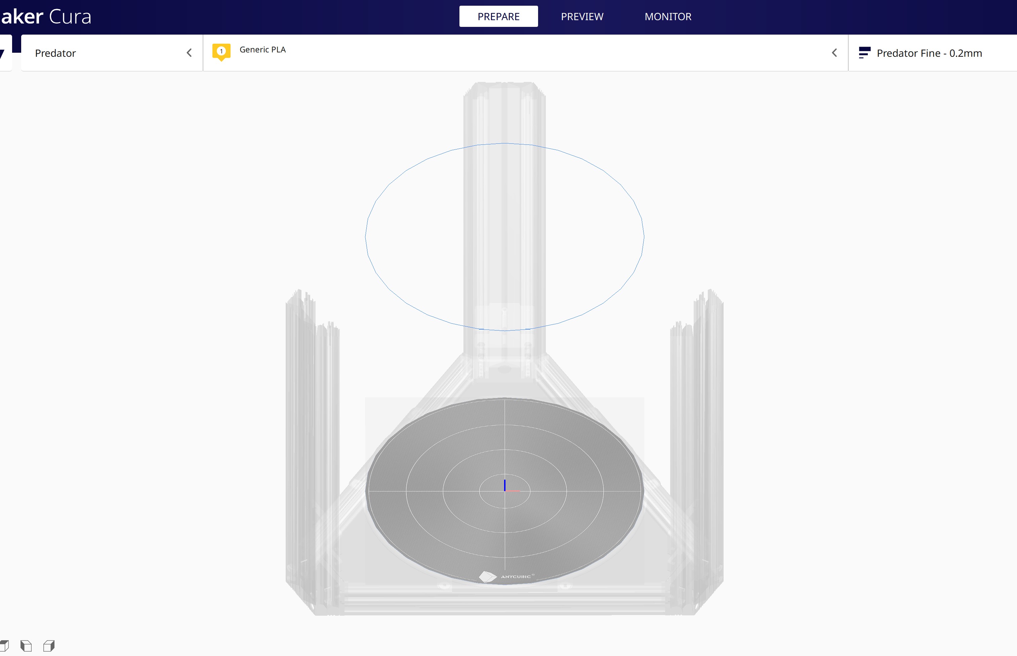Go to the MONITOR stage tab
The image size is (1017, 656).
(x=667, y=16)
